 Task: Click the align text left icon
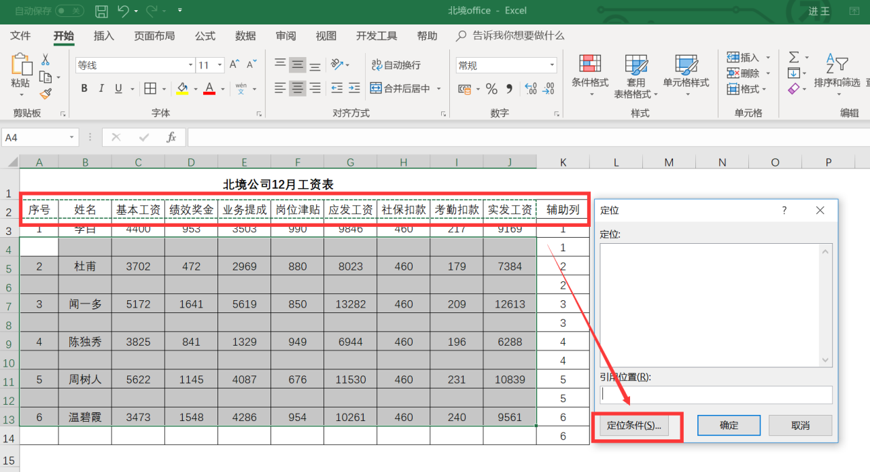click(x=280, y=88)
